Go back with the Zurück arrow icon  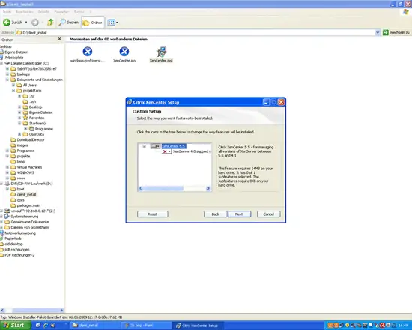pyautogui.click(x=7, y=22)
